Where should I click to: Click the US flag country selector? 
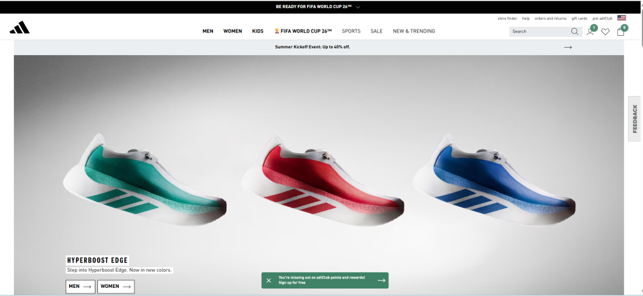pos(621,18)
